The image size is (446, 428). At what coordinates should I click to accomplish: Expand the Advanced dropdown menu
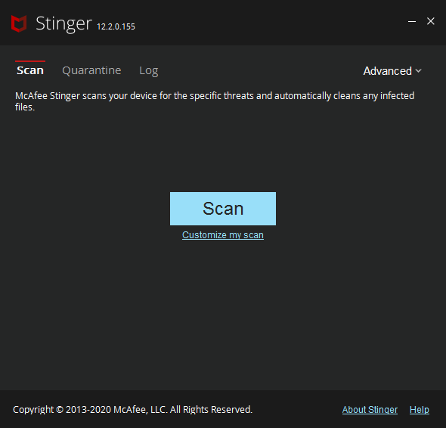point(392,71)
